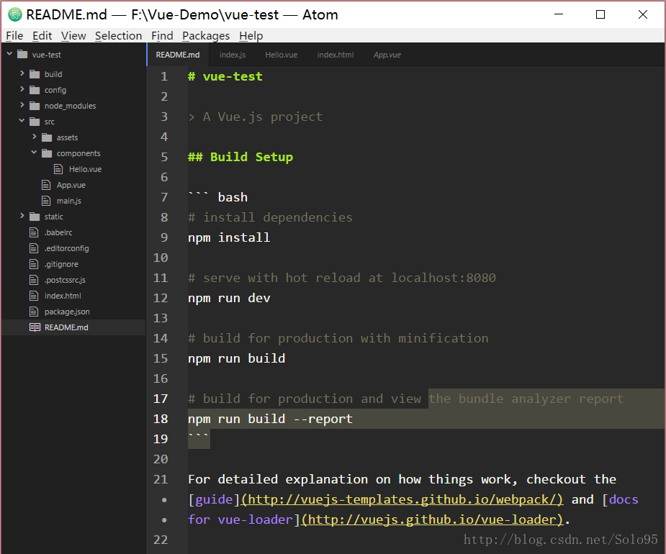Click the vue-test root folder icon

pos(22,54)
